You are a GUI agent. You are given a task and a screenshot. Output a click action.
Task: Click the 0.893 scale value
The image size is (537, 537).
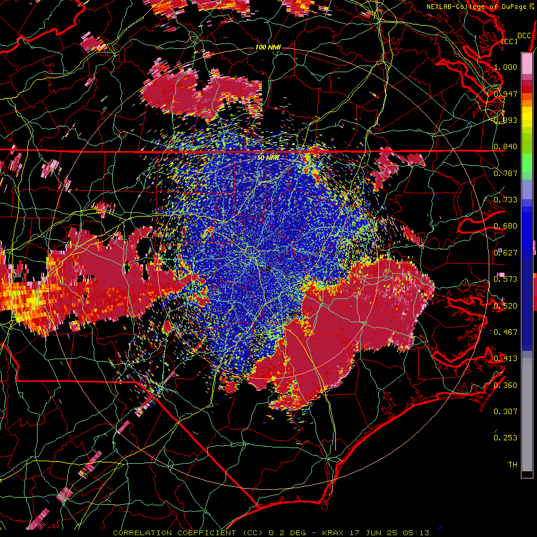505,120
